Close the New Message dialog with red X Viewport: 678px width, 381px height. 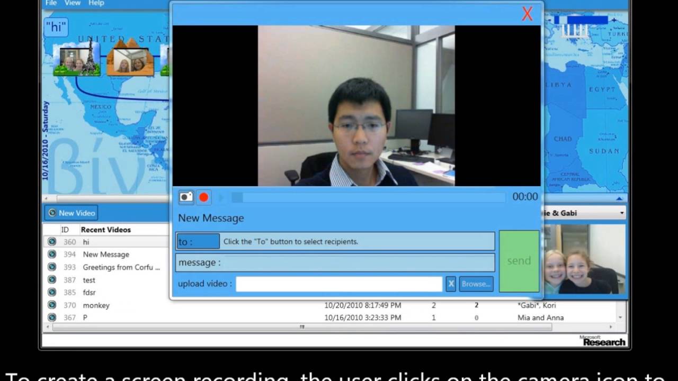pos(527,14)
